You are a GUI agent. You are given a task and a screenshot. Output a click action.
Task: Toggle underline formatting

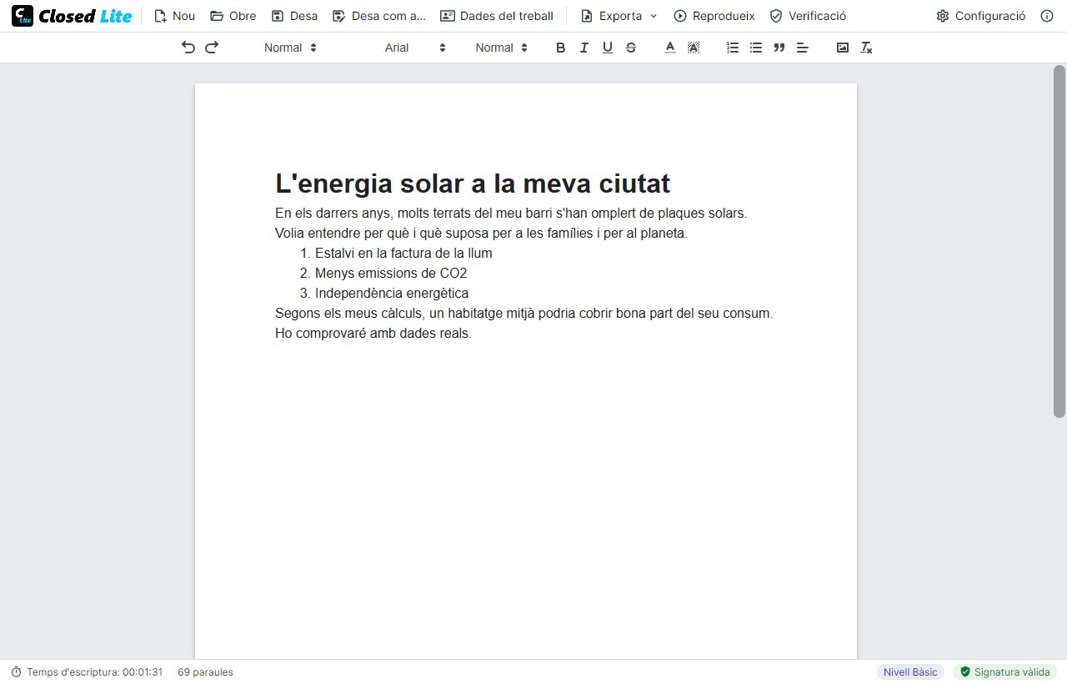pyautogui.click(x=608, y=48)
